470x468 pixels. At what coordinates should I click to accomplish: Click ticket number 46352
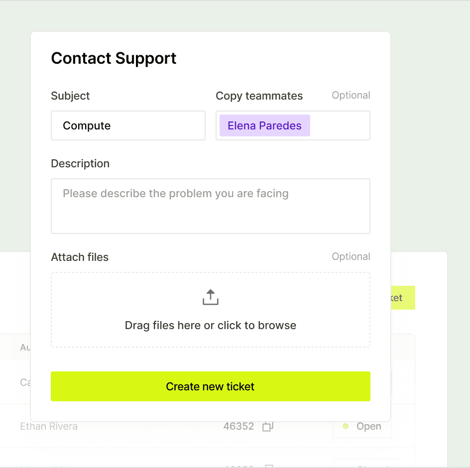pos(238,426)
